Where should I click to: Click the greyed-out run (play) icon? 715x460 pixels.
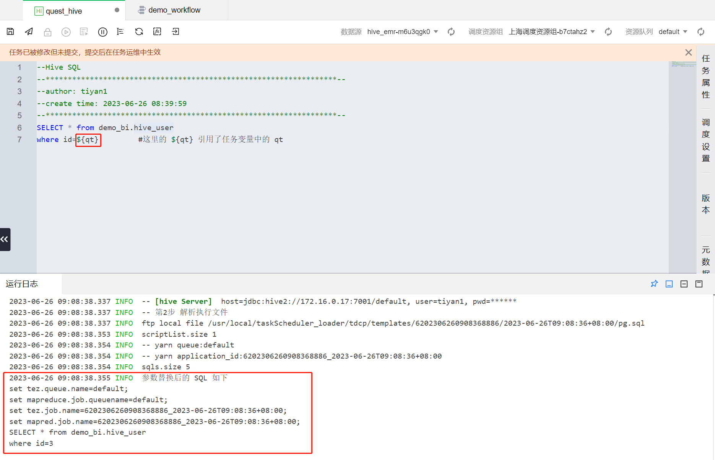(x=66, y=32)
